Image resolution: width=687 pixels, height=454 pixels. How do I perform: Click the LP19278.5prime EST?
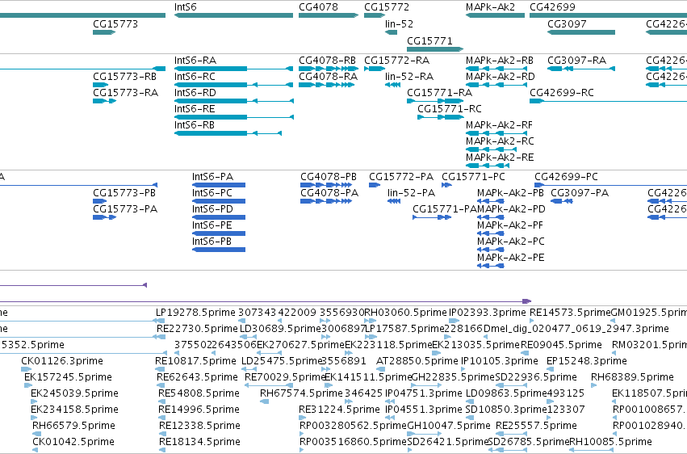(196, 313)
